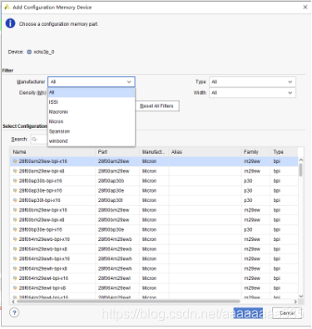Viewport: 312px width, 329px height.
Task: Sort by the Alias column header
Action: (206, 152)
